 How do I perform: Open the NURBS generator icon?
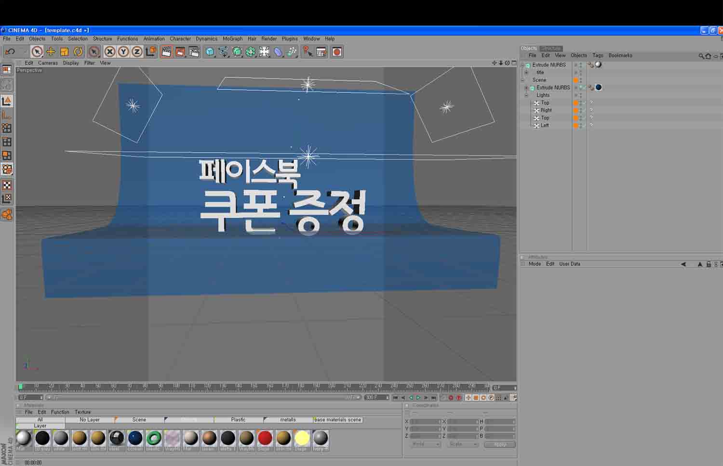click(x=237, y=52)
